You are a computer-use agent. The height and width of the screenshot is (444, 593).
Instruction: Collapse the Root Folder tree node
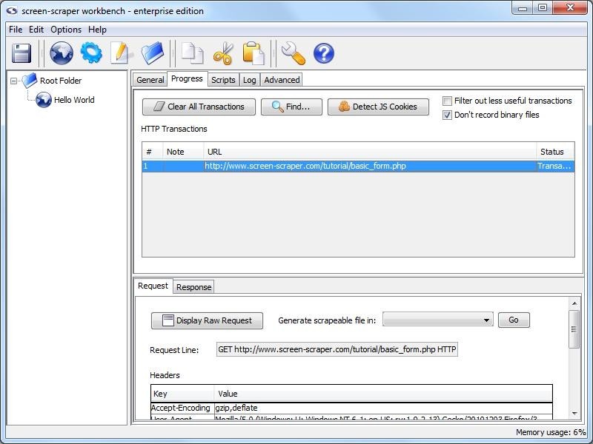pyautogui.click(x=13, y=81)
